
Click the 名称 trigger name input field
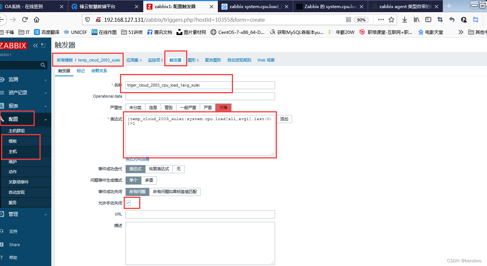click(x=200, y=85)
